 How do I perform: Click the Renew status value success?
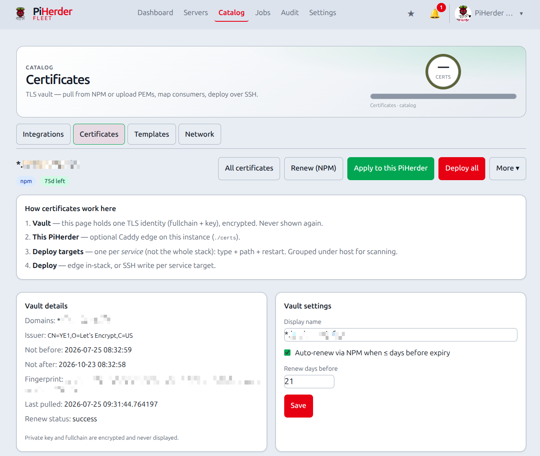click(x=85, y=419)
